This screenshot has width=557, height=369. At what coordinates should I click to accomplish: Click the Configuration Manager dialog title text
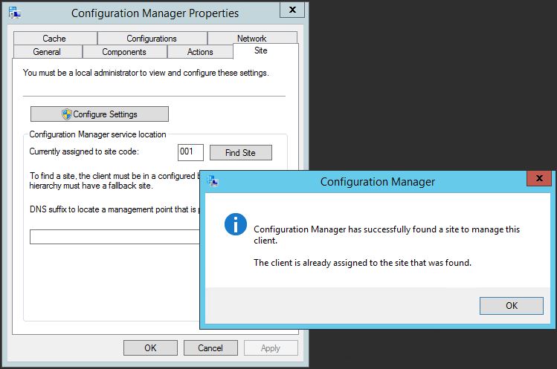coord(377,182)
